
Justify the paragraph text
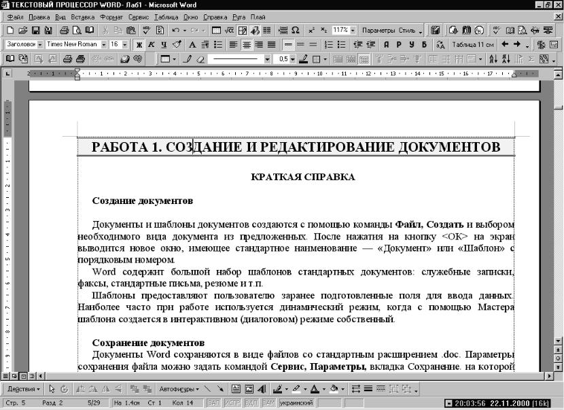[x=272, y=44]
